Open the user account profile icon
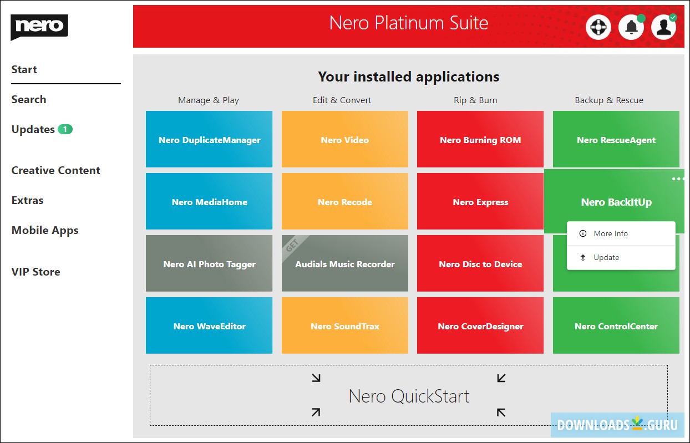690x443 pixels. coord(664,27)
